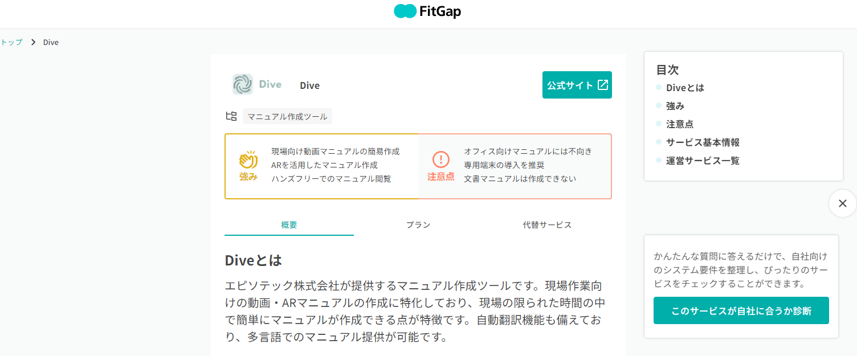Switch to the 代替サービス tab

click(x=547, y=224)
